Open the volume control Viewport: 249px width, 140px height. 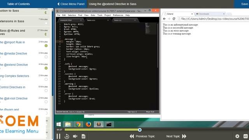(x=75, y=136)
